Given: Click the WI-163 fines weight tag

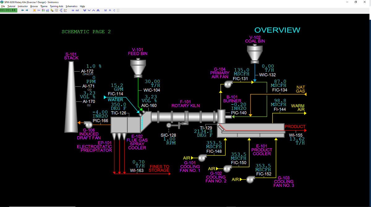Looking at the screenshot, I should pyautogui.click(x=138, y=170).
